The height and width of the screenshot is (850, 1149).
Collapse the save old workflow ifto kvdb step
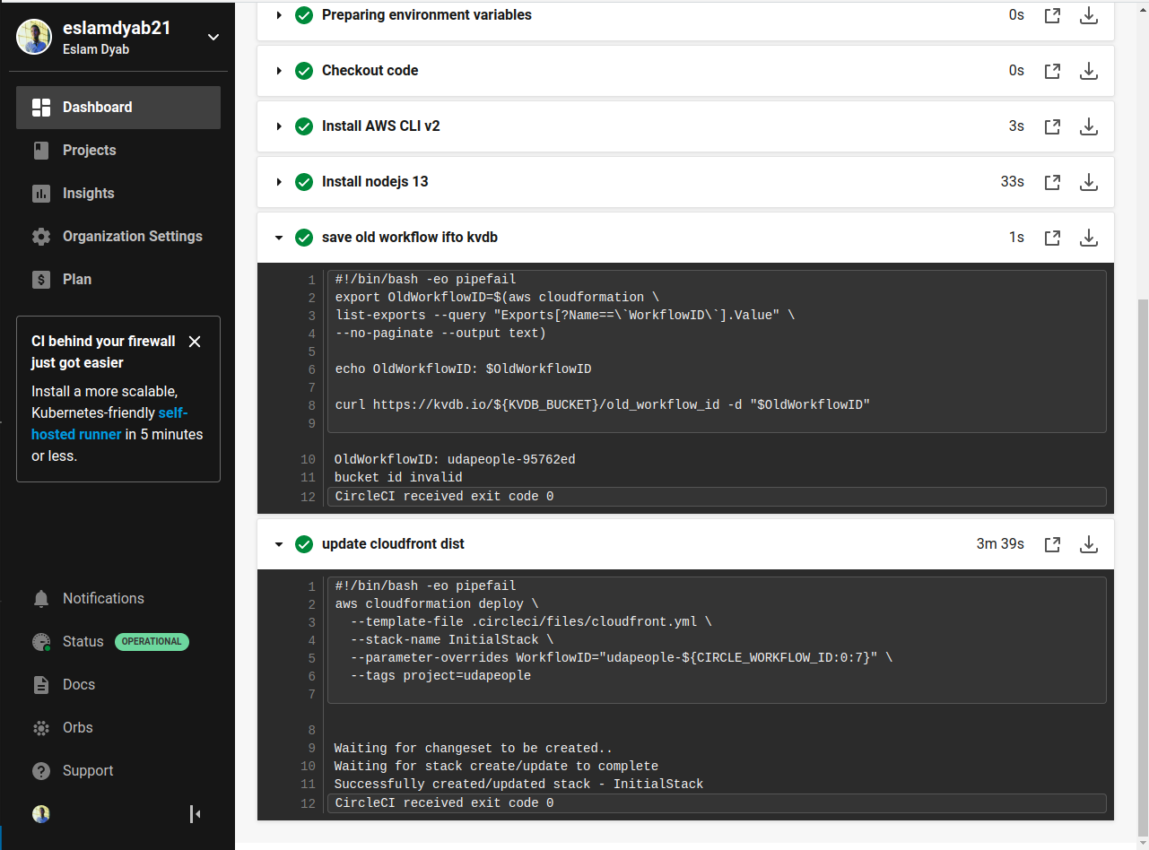(x=279, y=238)
